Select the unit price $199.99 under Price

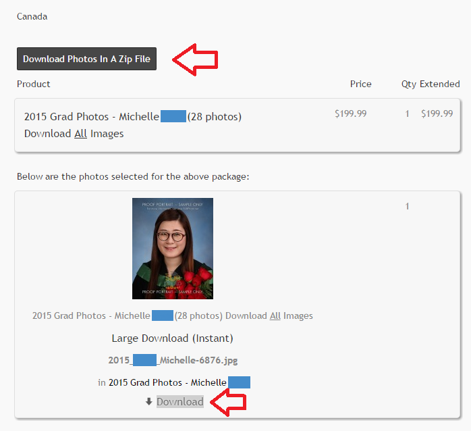click(x=350, y=113)
